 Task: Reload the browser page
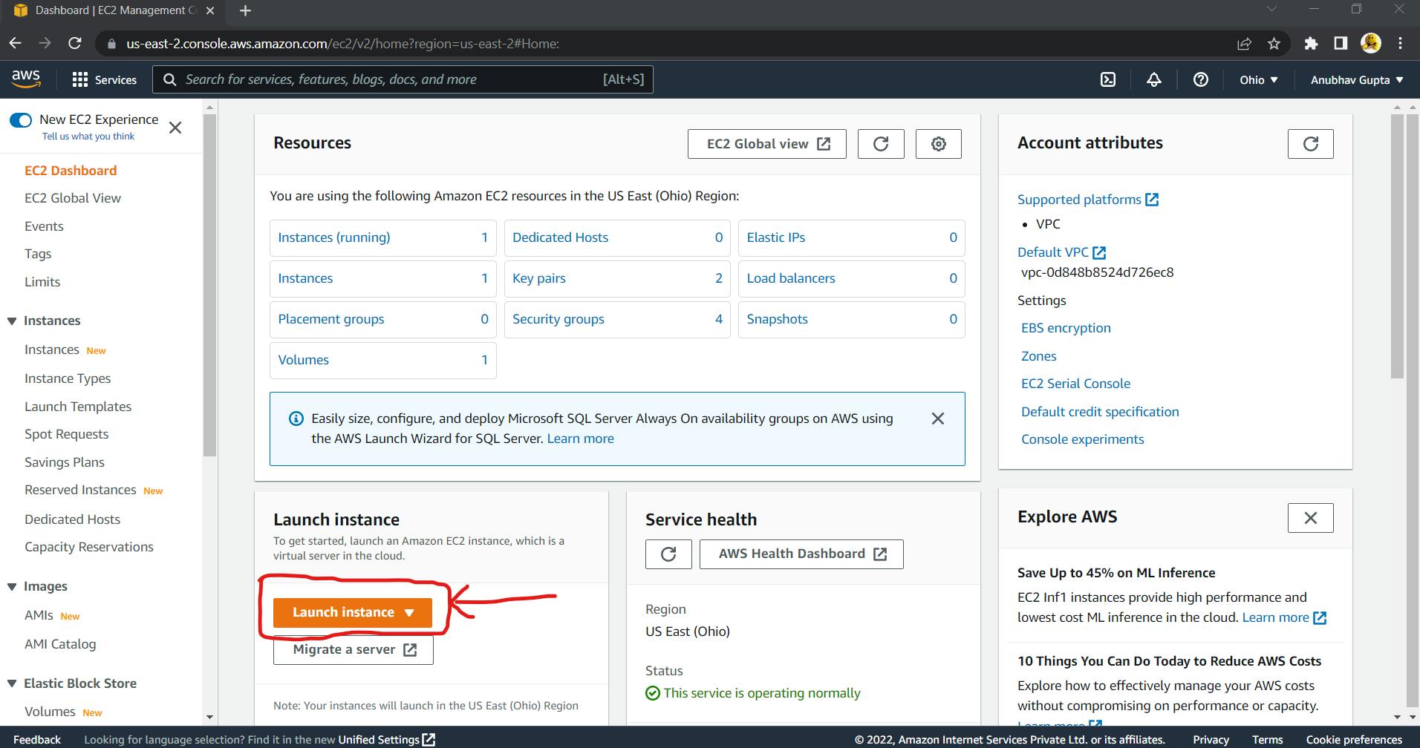tap(75, 44)
